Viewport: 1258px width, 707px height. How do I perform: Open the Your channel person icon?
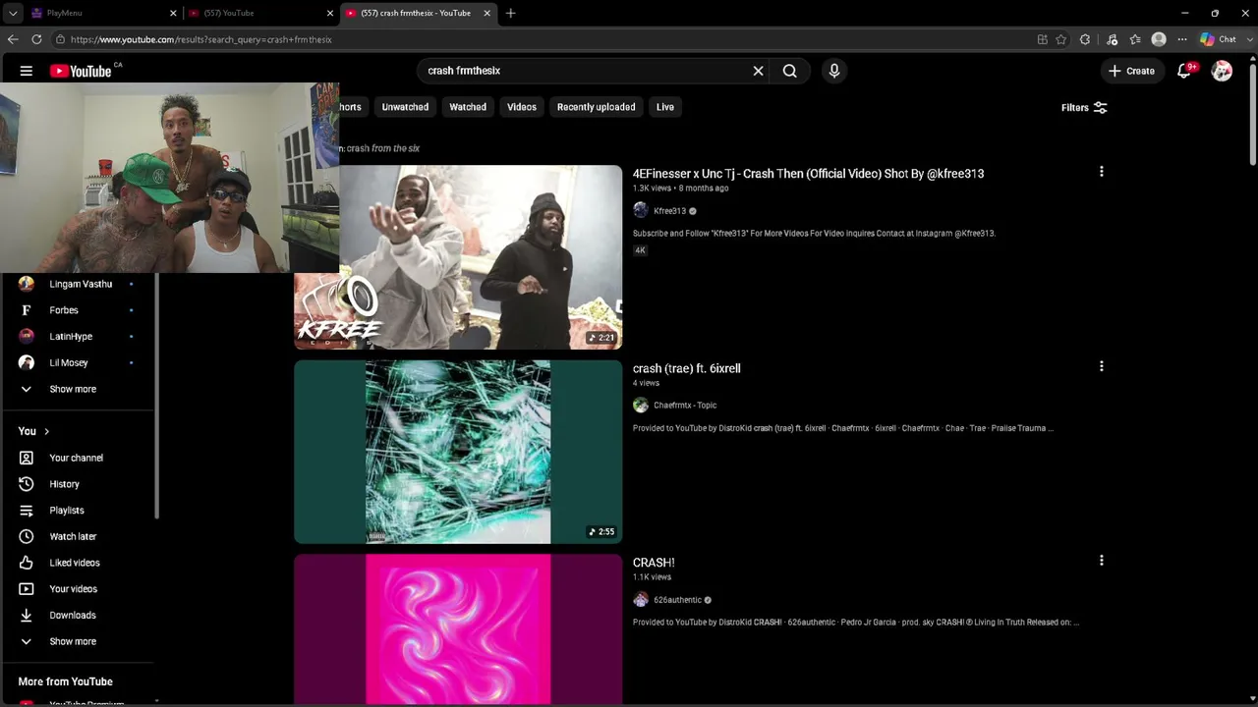27,458
